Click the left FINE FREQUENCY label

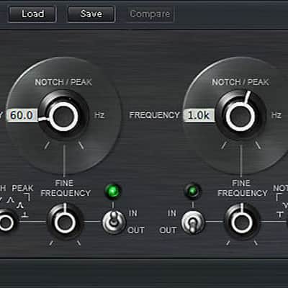tap(66, 188)
